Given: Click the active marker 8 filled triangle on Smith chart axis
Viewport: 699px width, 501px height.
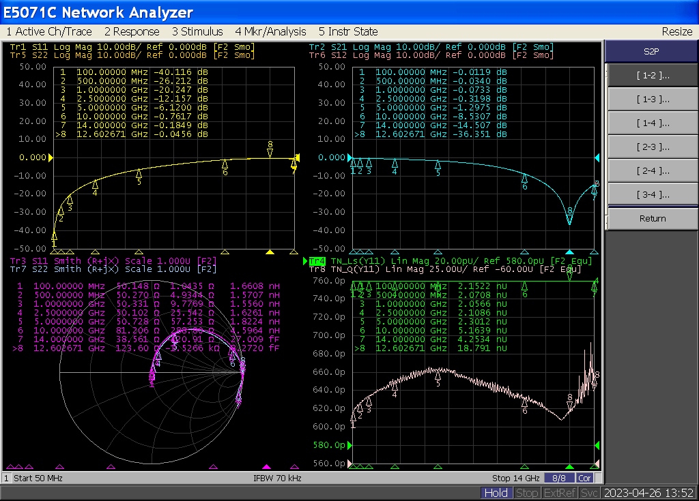Looking at the screenshot, I should pos(266,467).
